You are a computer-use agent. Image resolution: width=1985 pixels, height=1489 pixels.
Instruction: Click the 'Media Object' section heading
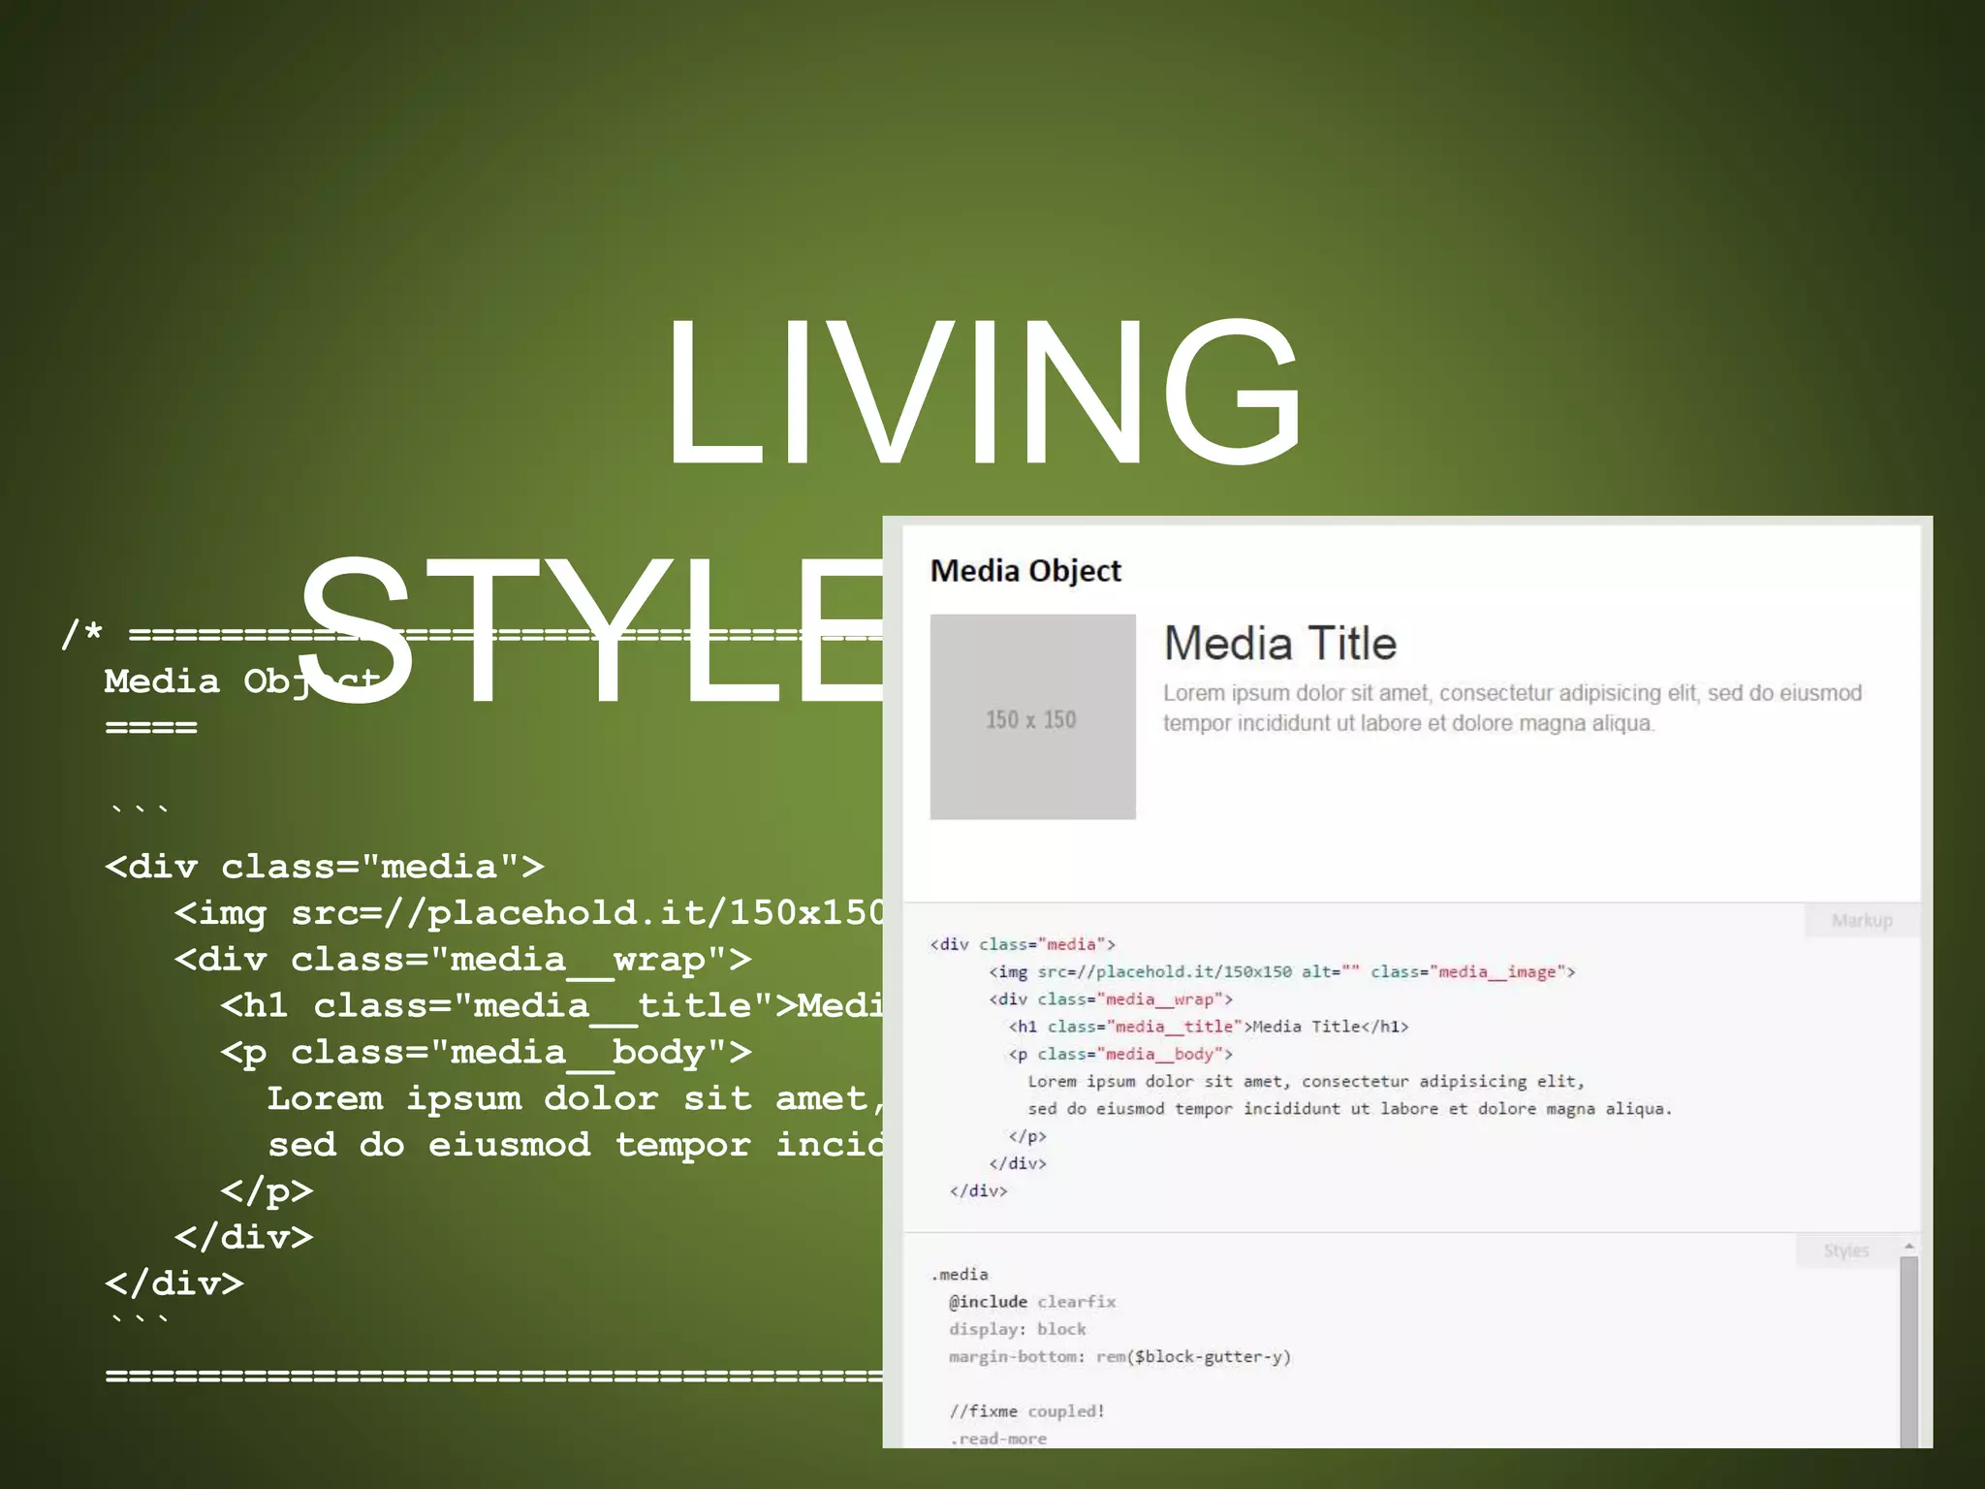tap(1025, 570)
